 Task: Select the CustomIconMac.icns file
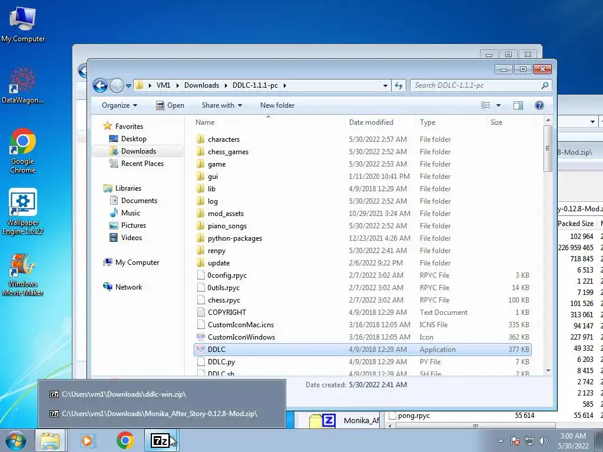(x=241, y=325)
